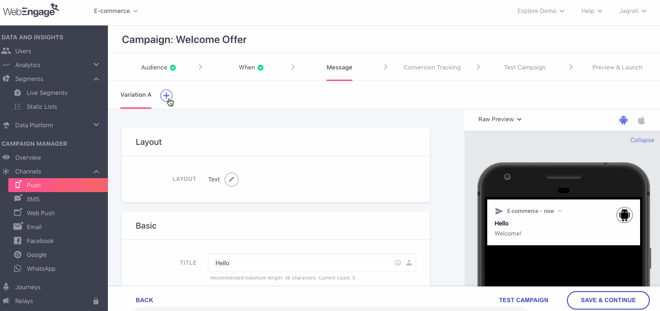Open the Explore Demo dropdown
The height and width of the screenshot is (311, 660).
[x=541, y=11]
